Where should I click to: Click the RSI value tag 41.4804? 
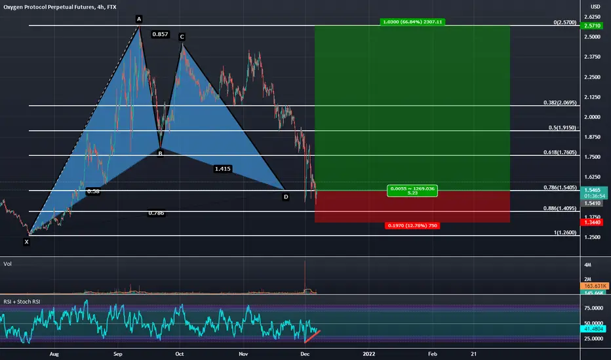click(x=593, y=329)
